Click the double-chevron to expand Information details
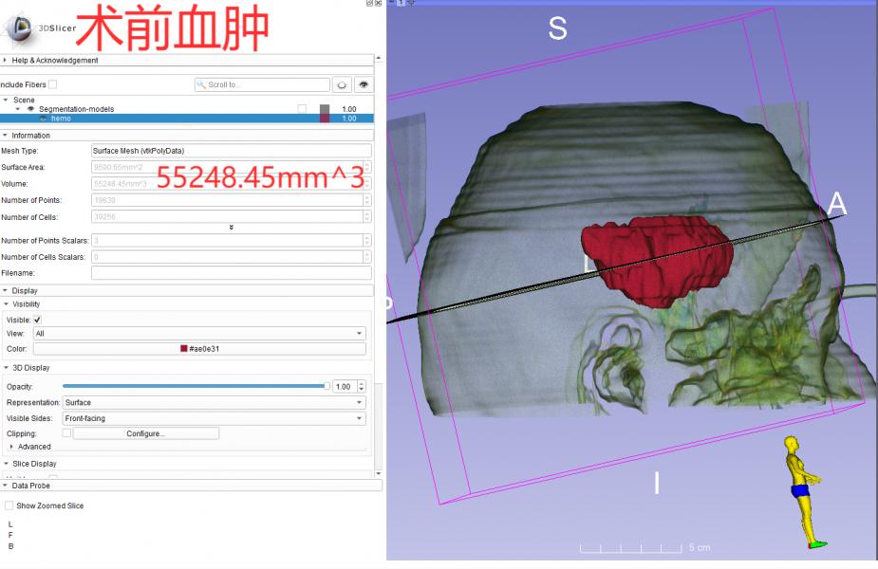This screenshot has height=569, width=878. [232, 228]
